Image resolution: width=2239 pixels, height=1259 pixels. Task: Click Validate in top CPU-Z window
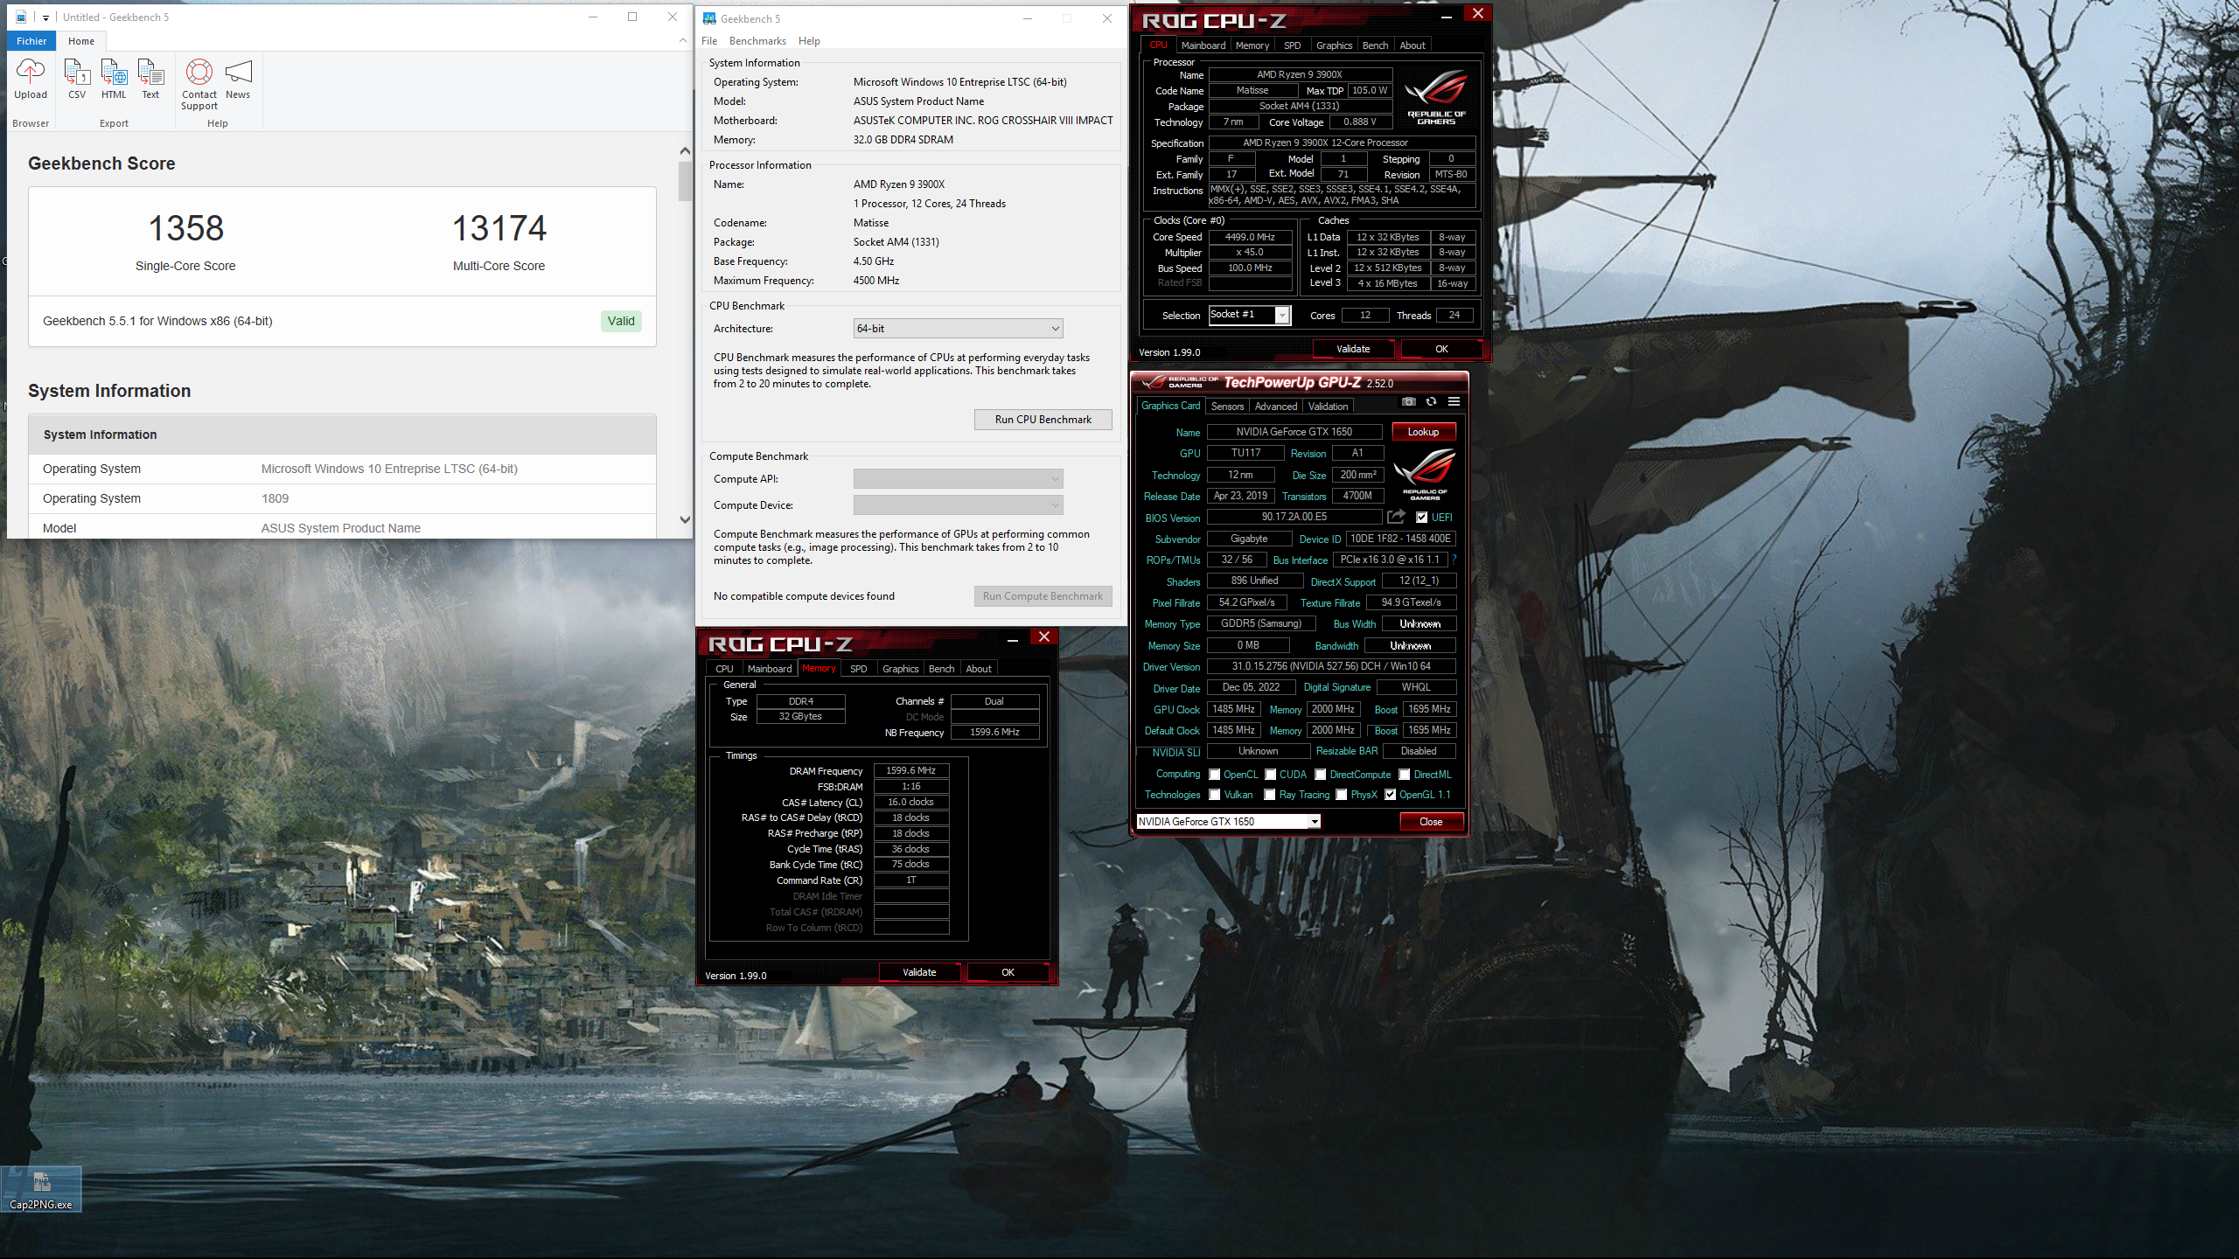[1353, 349]
